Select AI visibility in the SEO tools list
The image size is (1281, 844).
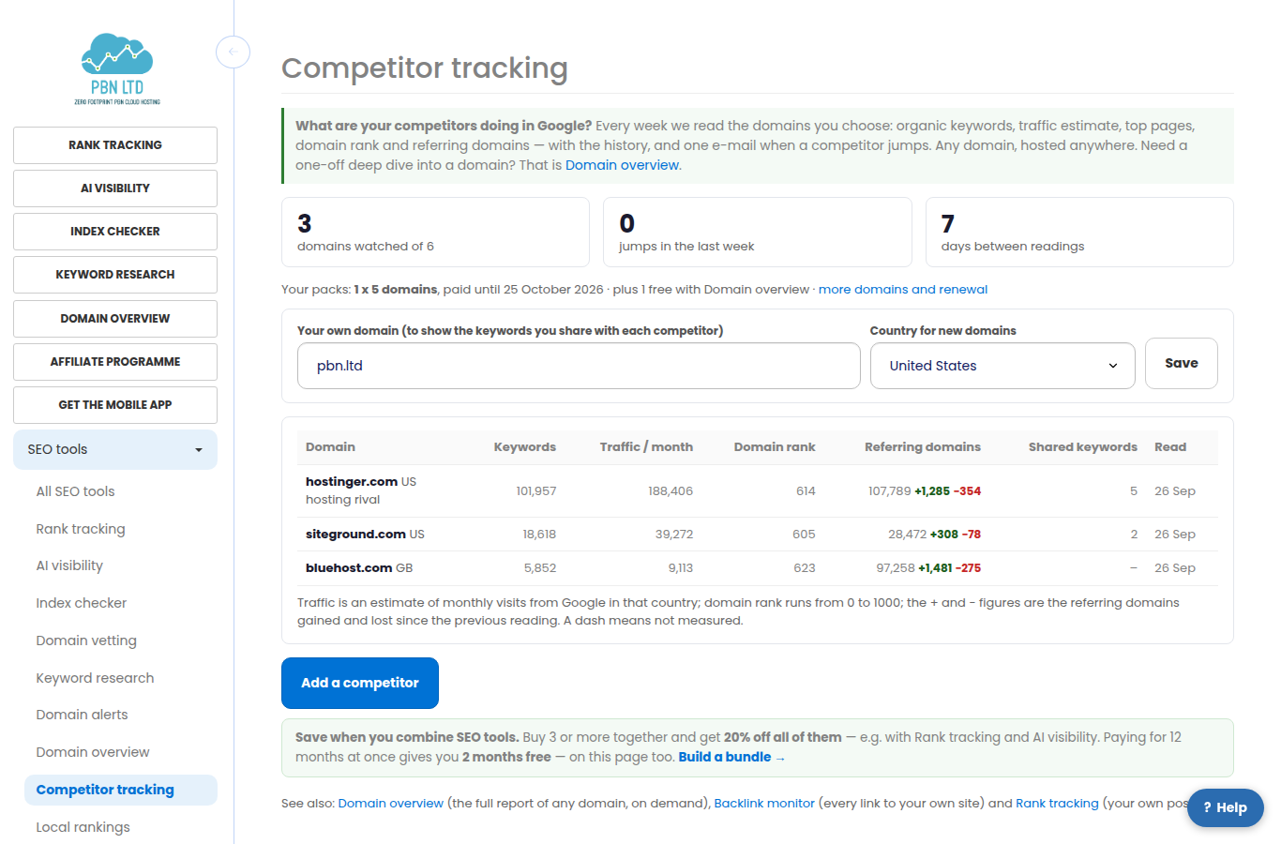69,565
